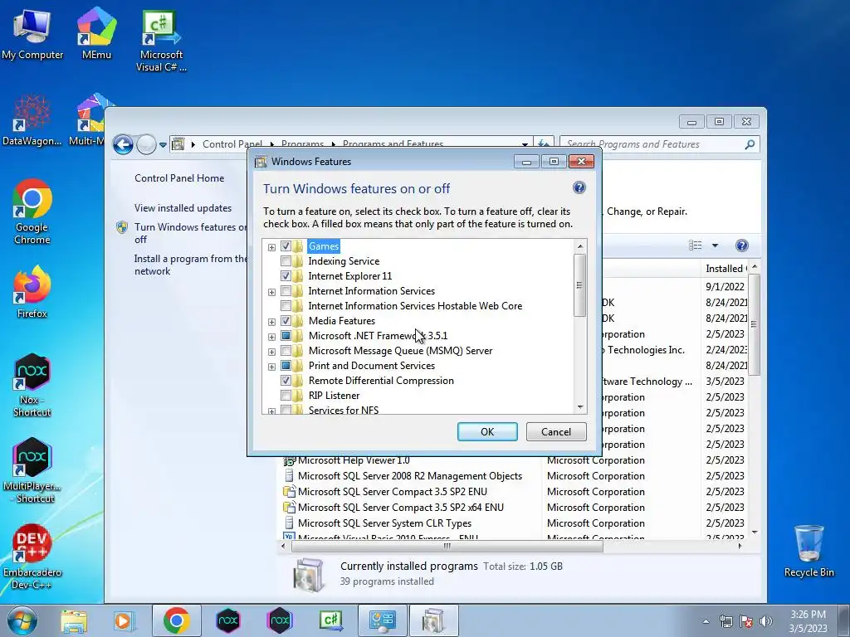Enable the RIP Listener checkbox

(x=286, y=396)
